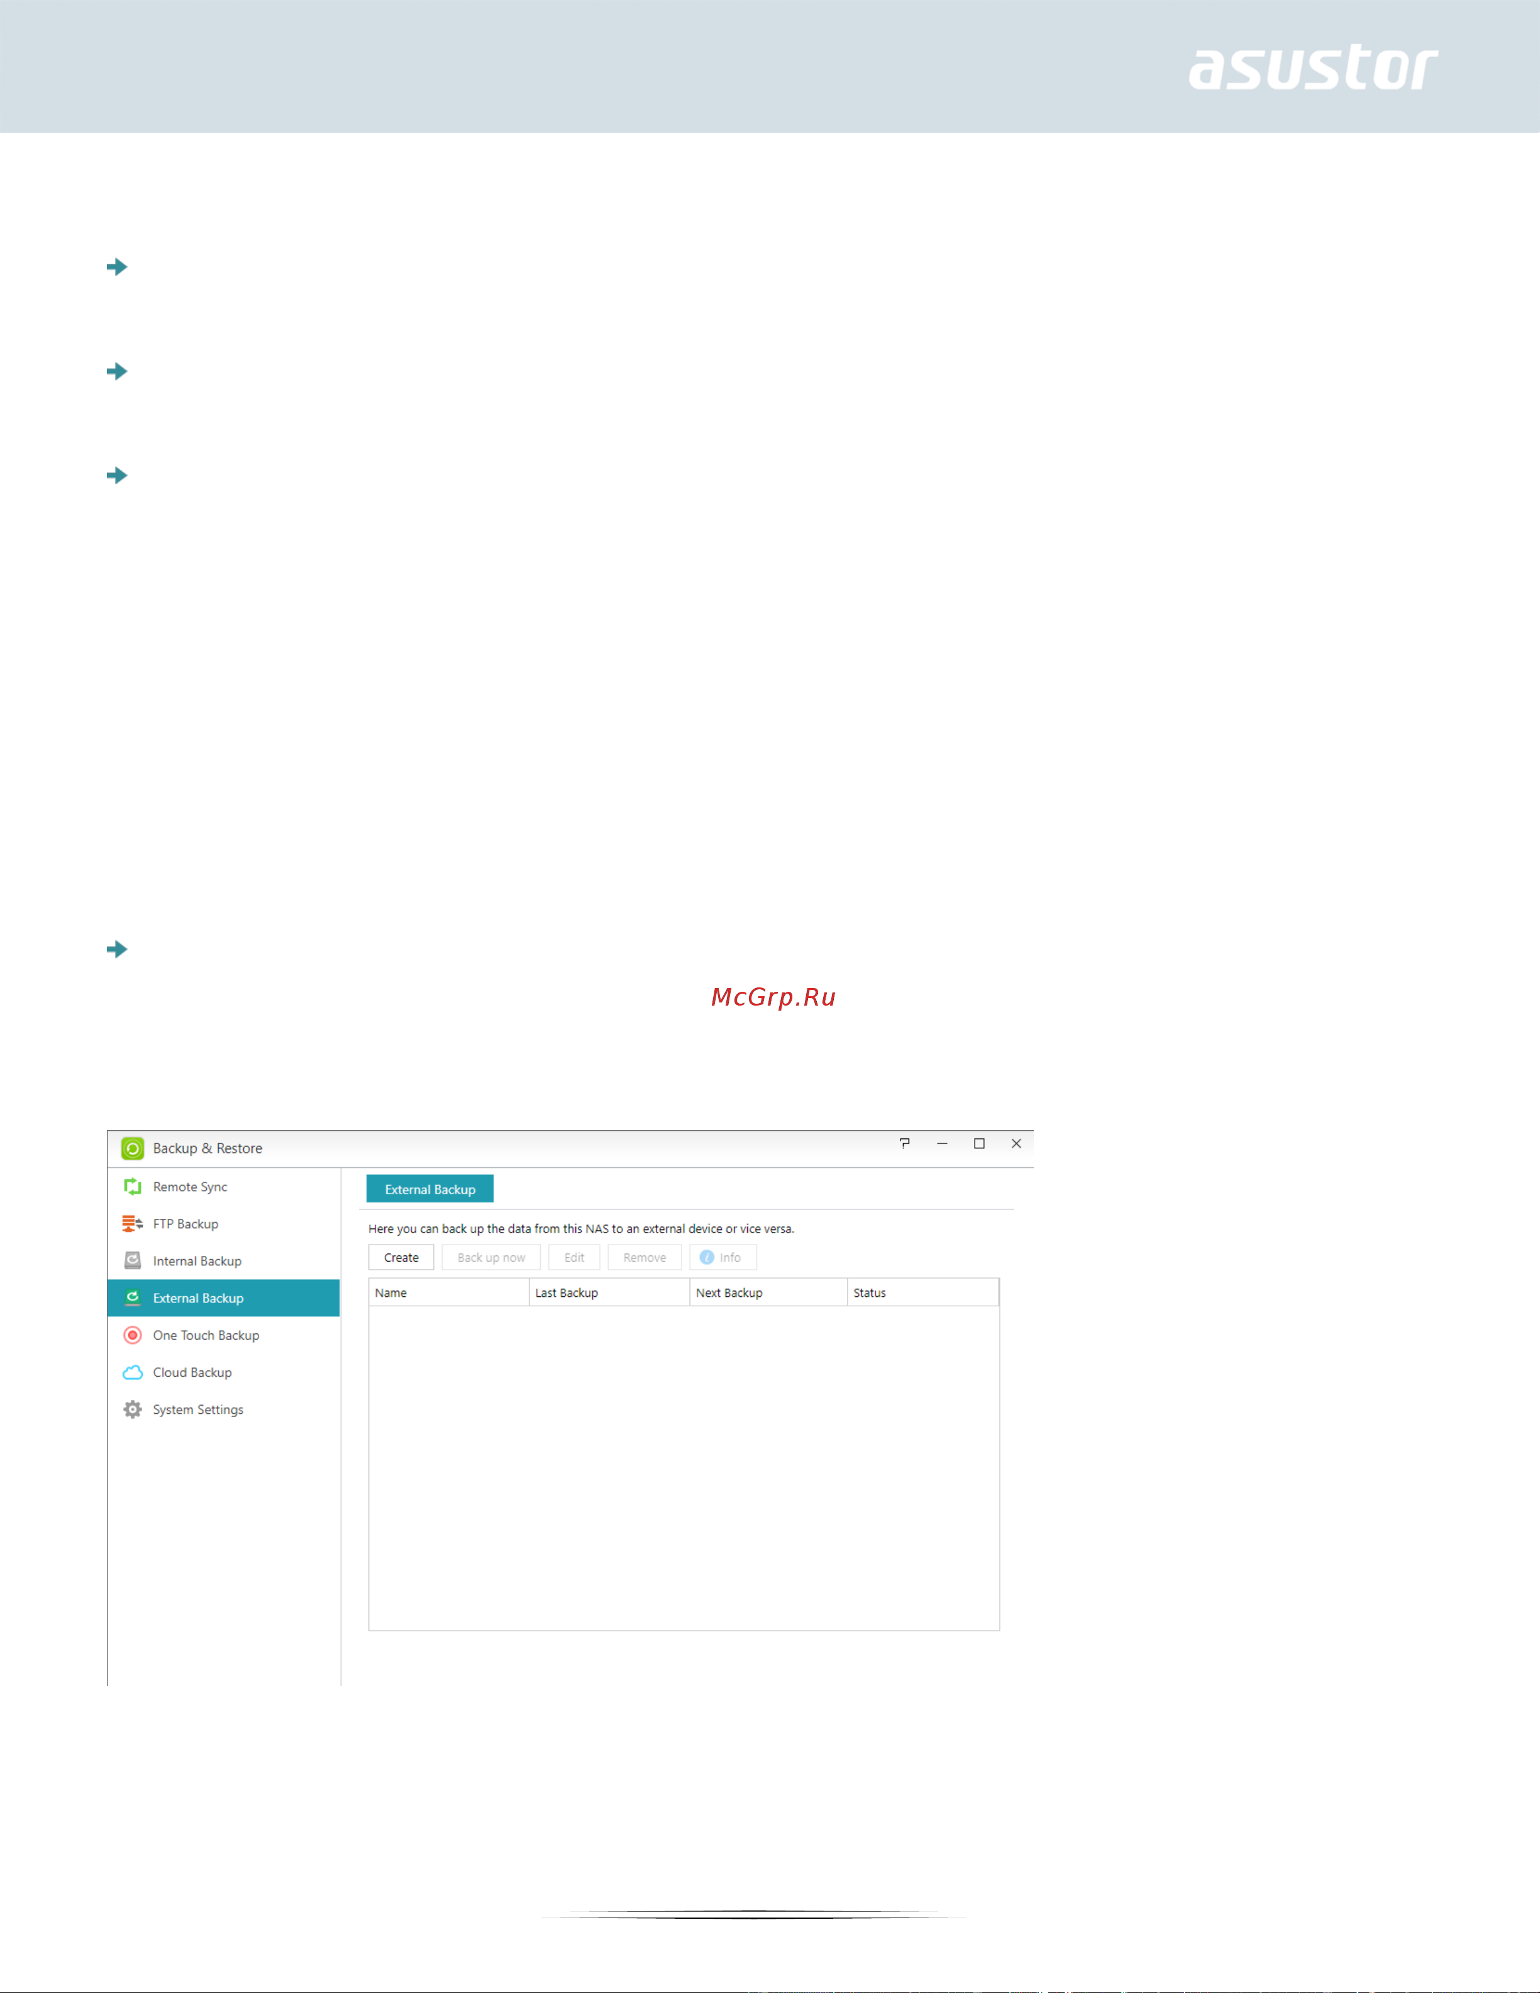Sort by the Name column header
The width and height of the screenshot is (1540, 1993).
(x=449, y=1293)
